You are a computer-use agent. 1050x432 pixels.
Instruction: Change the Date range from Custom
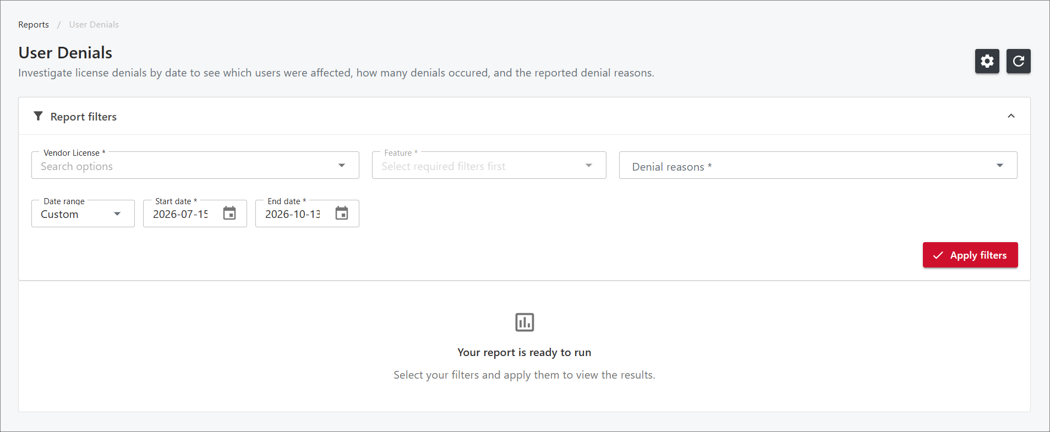pyautogui.click(x=83, y=214)
